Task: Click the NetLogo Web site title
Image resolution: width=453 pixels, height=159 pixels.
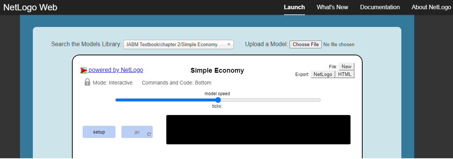Action: point(30,7)
